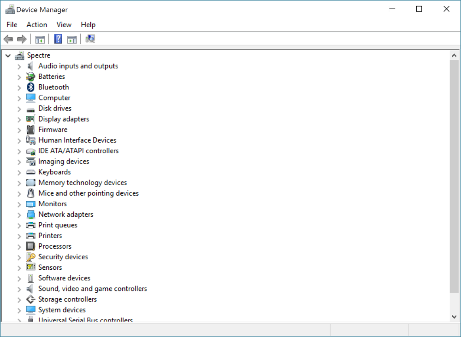461x337 pixels.
Task: Click the Forward arrow toolbar icon
Action: [22, 39]
